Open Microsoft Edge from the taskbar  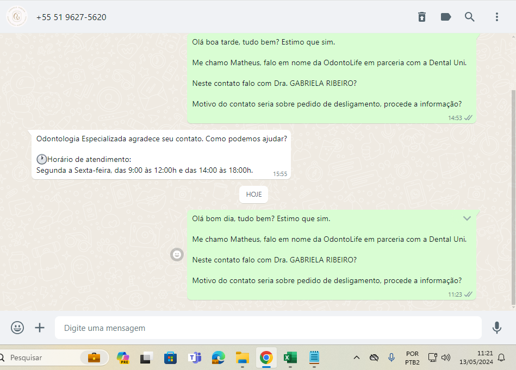tap(219, 358)
